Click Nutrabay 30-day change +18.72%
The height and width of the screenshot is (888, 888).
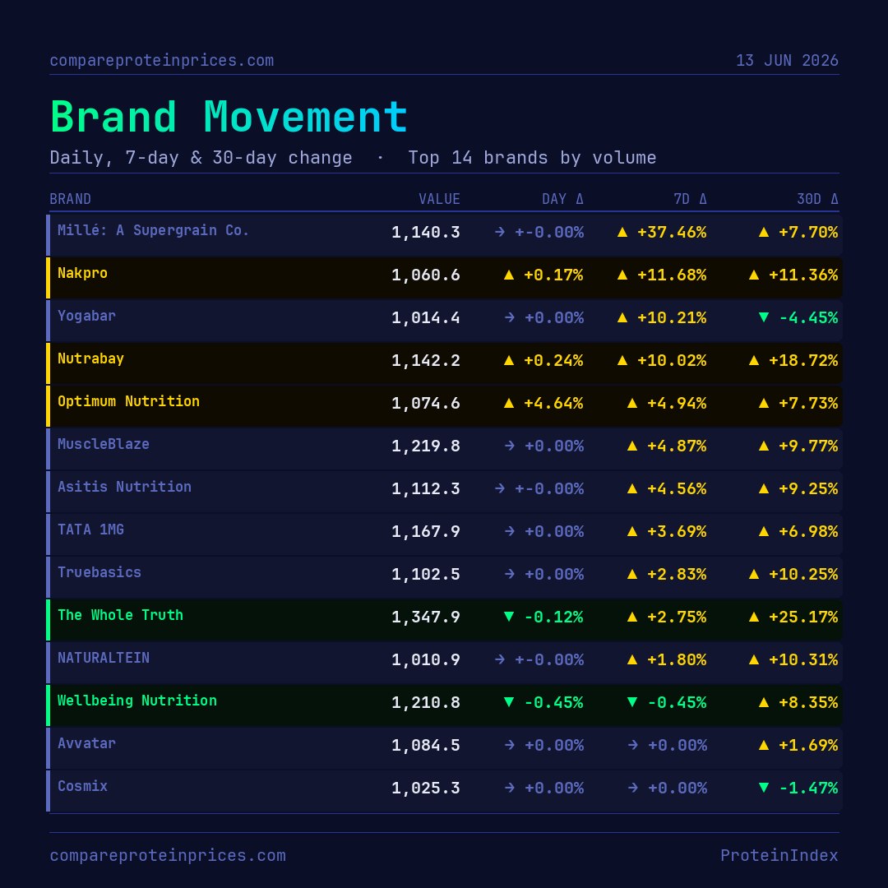coord(803,361)
